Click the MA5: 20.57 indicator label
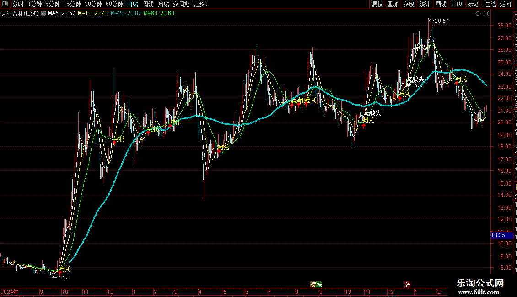Image resolution: width=517 pixels, height=297 pixels. point(61,14)
